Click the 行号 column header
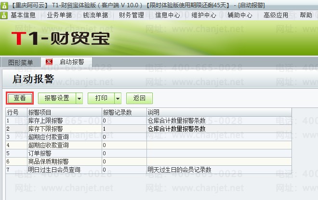Viewport: 318px width, 200px height. (16, 112)
